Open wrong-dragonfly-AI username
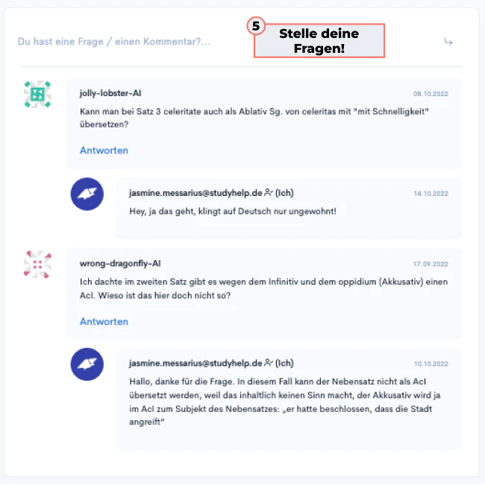The height and width of the screenshot is (485, 485). tap(120, 263)
